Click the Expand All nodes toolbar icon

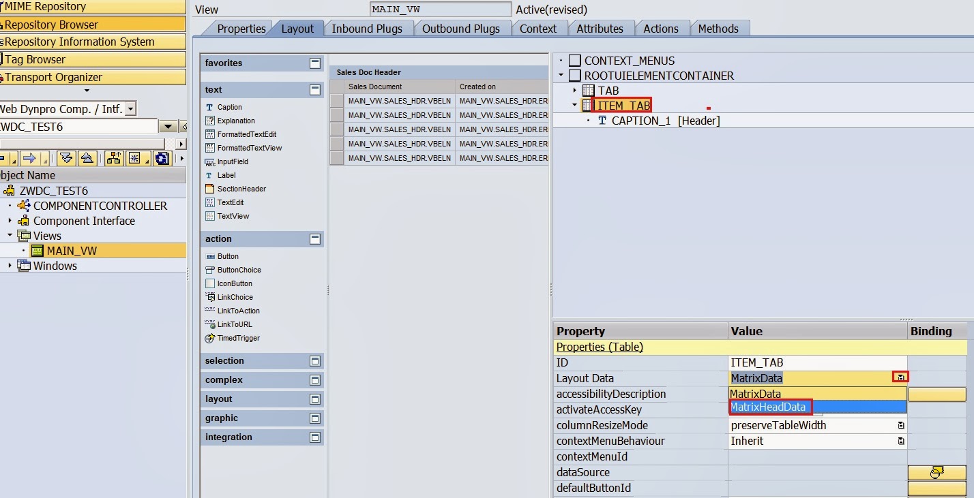[66, 159]
